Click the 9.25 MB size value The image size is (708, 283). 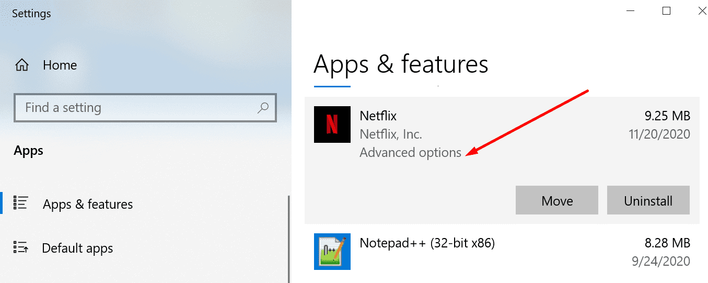point(667,115)
